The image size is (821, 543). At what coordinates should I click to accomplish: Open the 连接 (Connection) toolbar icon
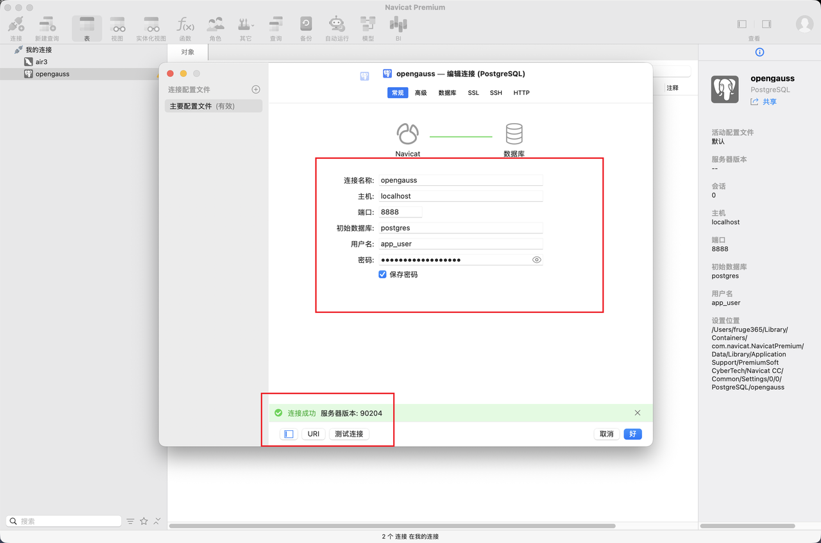[x=15, y=24]
